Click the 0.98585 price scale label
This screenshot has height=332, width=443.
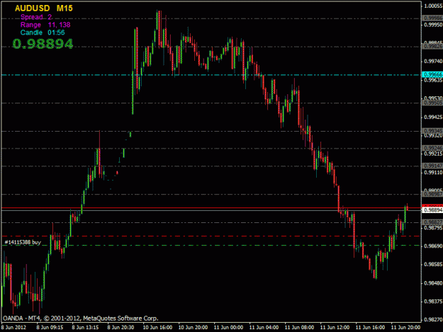(x=433, y=265)
